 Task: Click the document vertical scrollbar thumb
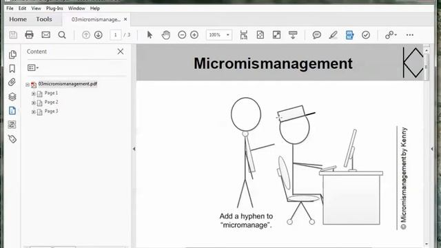[x=427, y=67]
